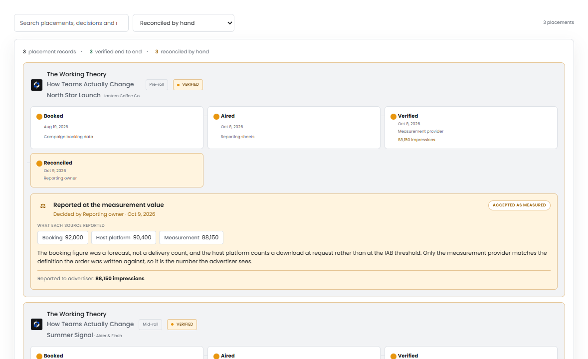Click 'Reporting sheets' source text
Viewport: 588px width, 359px height.
click(237, 137)
